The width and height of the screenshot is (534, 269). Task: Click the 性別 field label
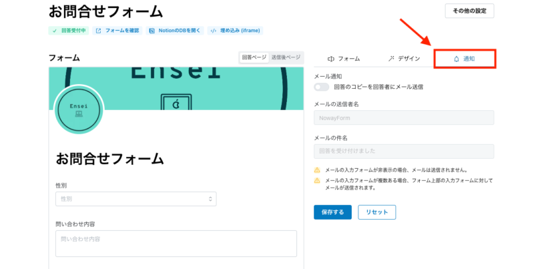click(61, 186)
